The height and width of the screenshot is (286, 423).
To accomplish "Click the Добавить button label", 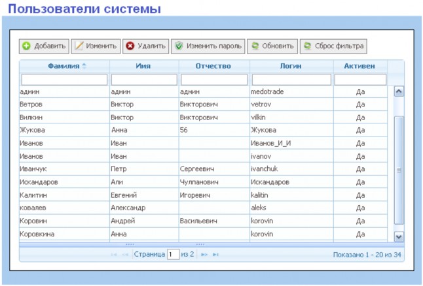I will coord(50,46).
